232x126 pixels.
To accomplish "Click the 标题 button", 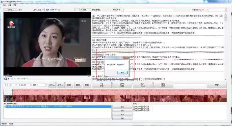I will coord(86,85).
